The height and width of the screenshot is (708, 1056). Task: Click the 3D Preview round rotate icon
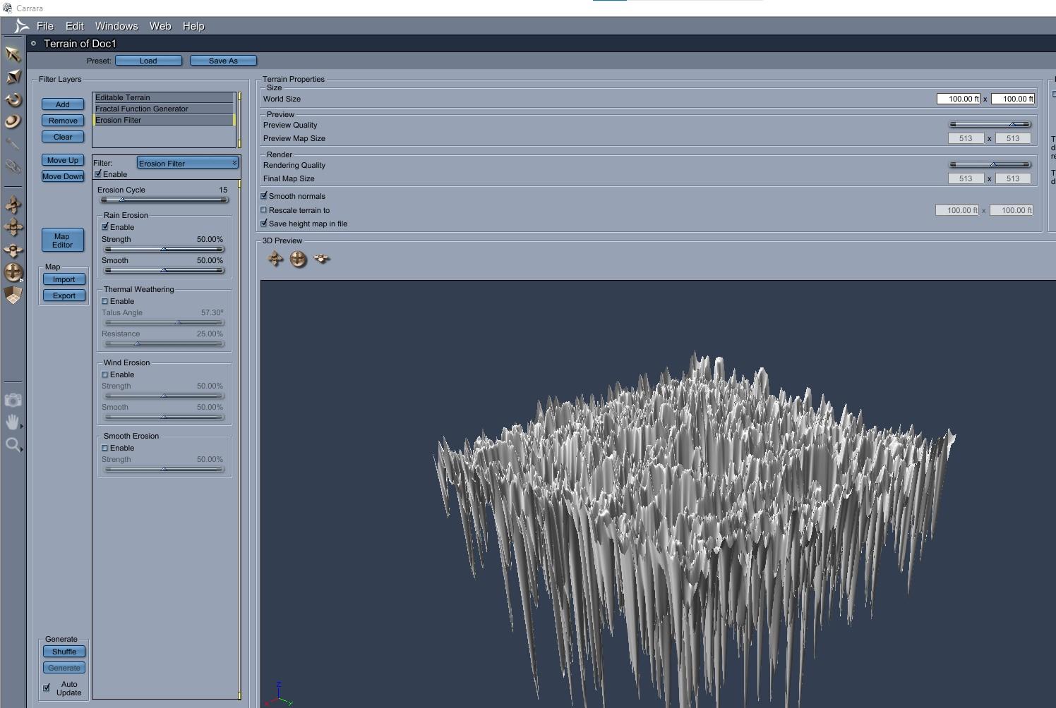click(299, 259)
